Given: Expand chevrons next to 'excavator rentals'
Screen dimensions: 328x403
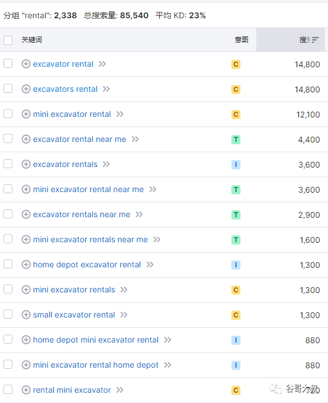Looking at the screenshot, I should 106,164.
